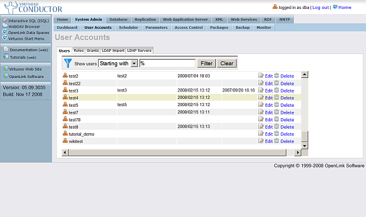Click the user icon beside test2

point(65,76)
